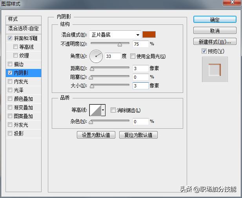Select 样式 in the left list
Viewport: 242px width, 198px height.
click(x=24, y=20)
